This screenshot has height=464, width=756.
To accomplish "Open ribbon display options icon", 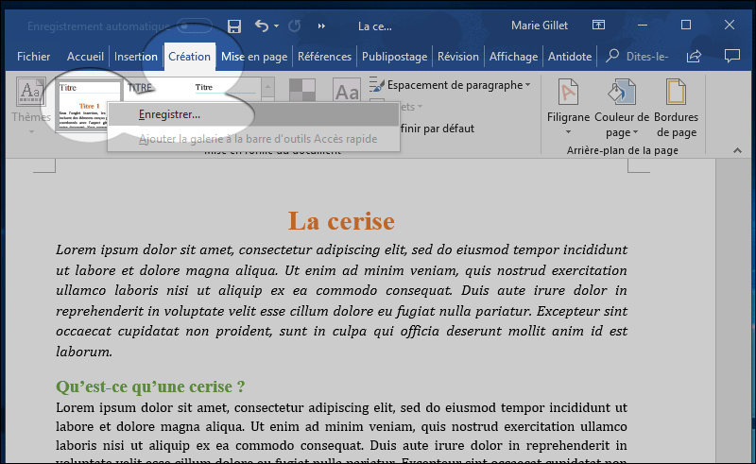I will click(x=598, y=25).
